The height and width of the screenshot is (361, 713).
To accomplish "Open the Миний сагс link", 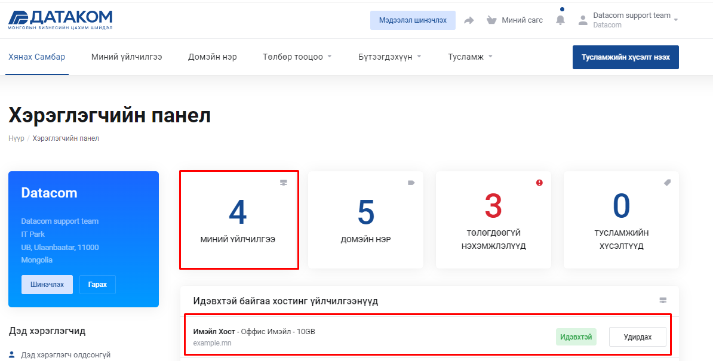I will coord(522,20).
